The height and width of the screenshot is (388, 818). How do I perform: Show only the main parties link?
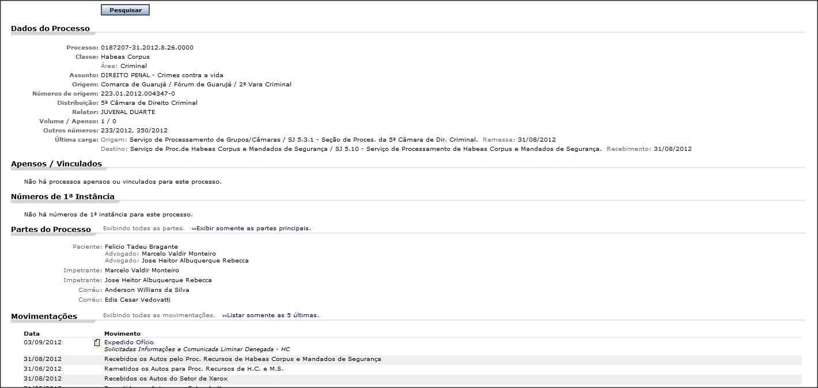(251, 229)
